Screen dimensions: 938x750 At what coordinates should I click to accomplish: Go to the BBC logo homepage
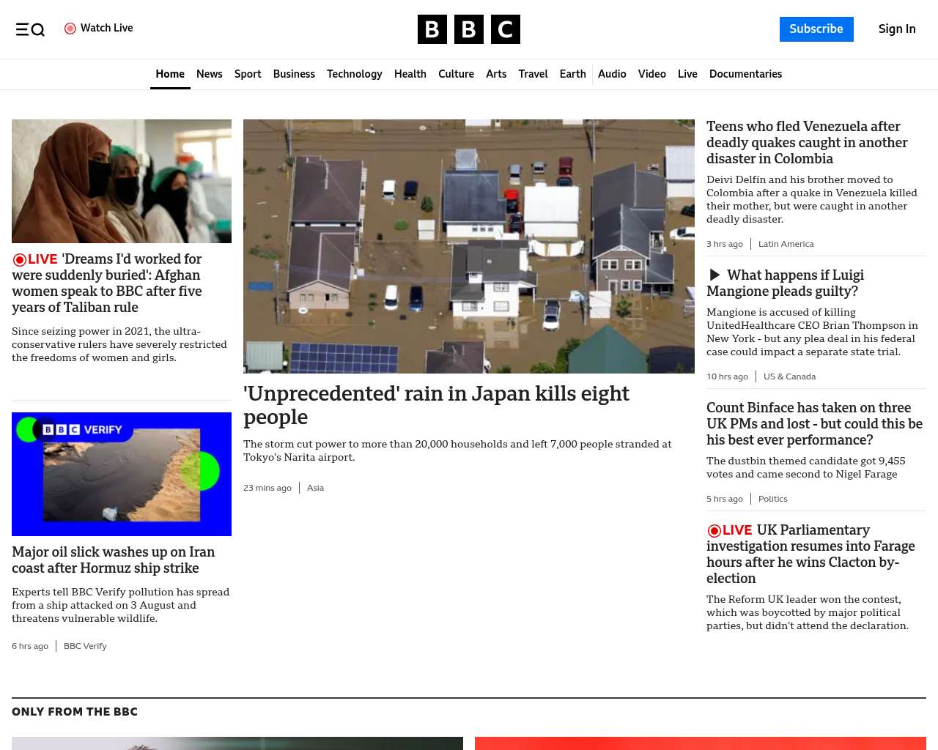pos(469,29)
